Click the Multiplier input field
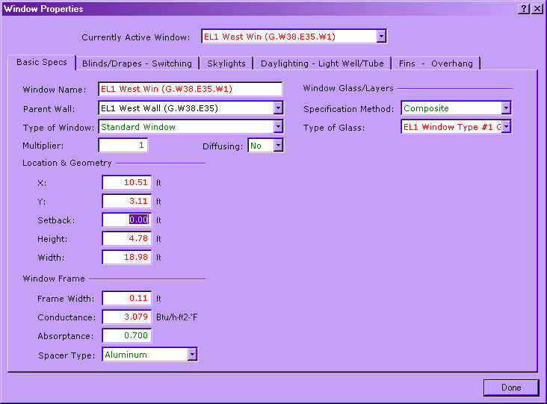The width and height of the screenshot is (547, 404). click(x=123, y=146)
